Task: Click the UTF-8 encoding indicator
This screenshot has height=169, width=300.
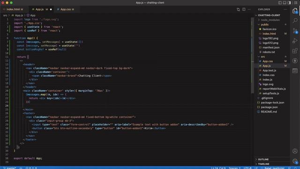Action: click(x=247, y=168)
